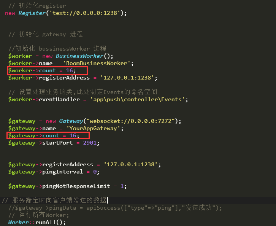Click the comment 运行所有Worker
The width and height of the screenshot is (276, 226).
coord(38,215)
